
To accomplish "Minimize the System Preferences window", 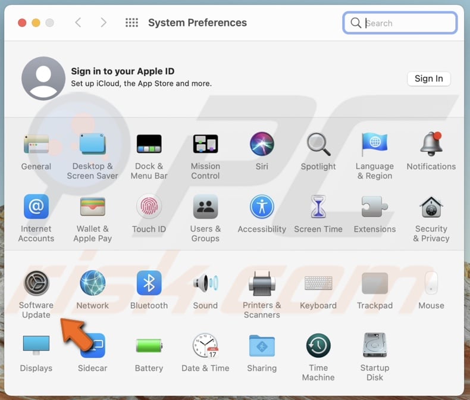I will (36, 23).
